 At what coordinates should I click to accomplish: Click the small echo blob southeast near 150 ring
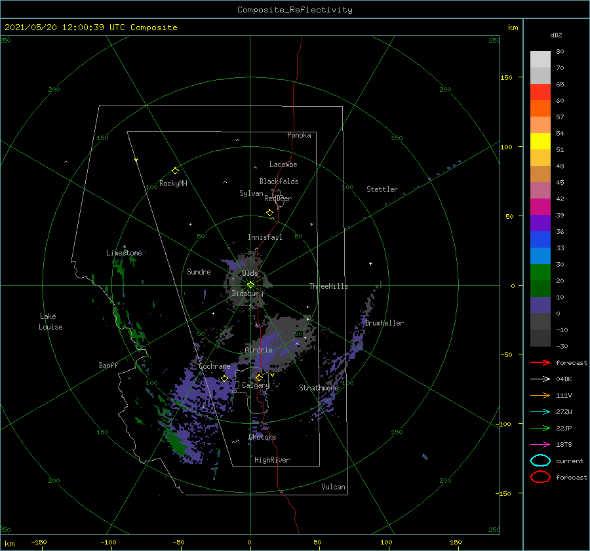pyautogui.click(x=425, y=457)
